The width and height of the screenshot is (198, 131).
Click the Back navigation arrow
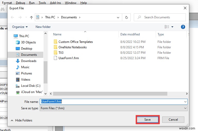[12, 17]
